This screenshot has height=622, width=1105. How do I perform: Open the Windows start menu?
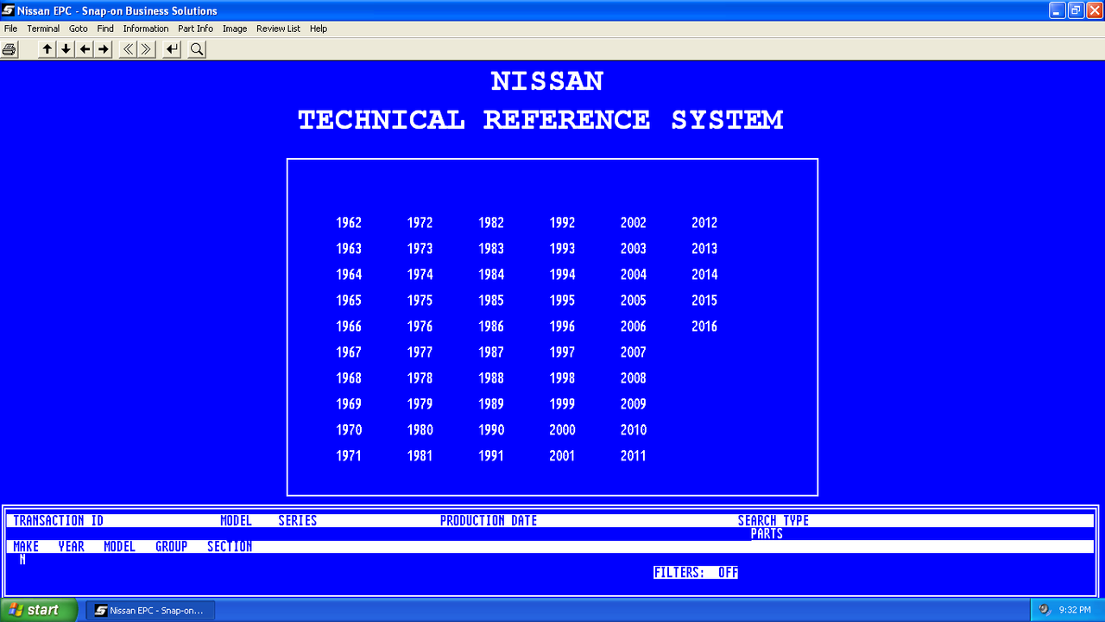coord(39,610)
